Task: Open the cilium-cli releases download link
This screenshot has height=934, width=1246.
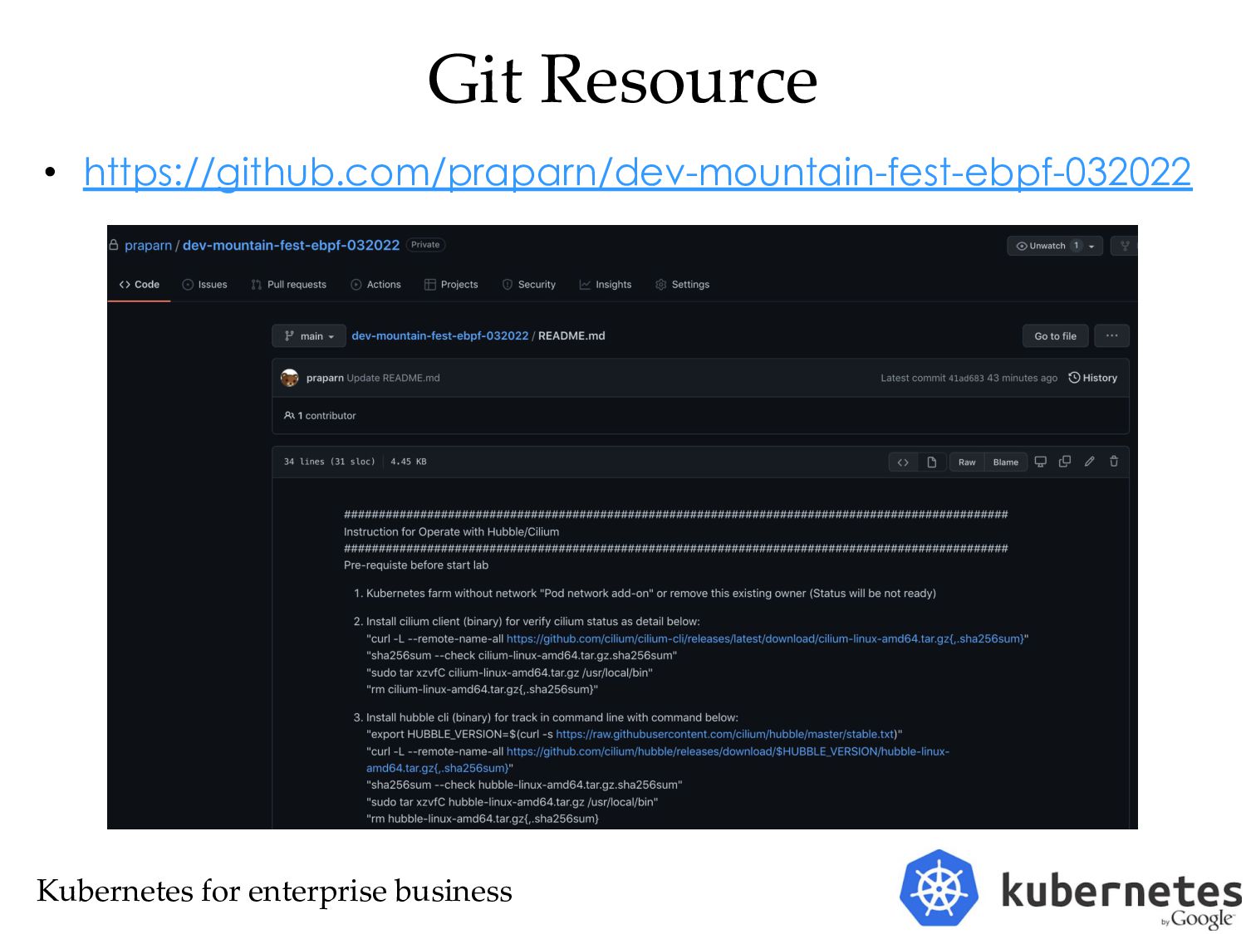Action: (x=765, y=639)
